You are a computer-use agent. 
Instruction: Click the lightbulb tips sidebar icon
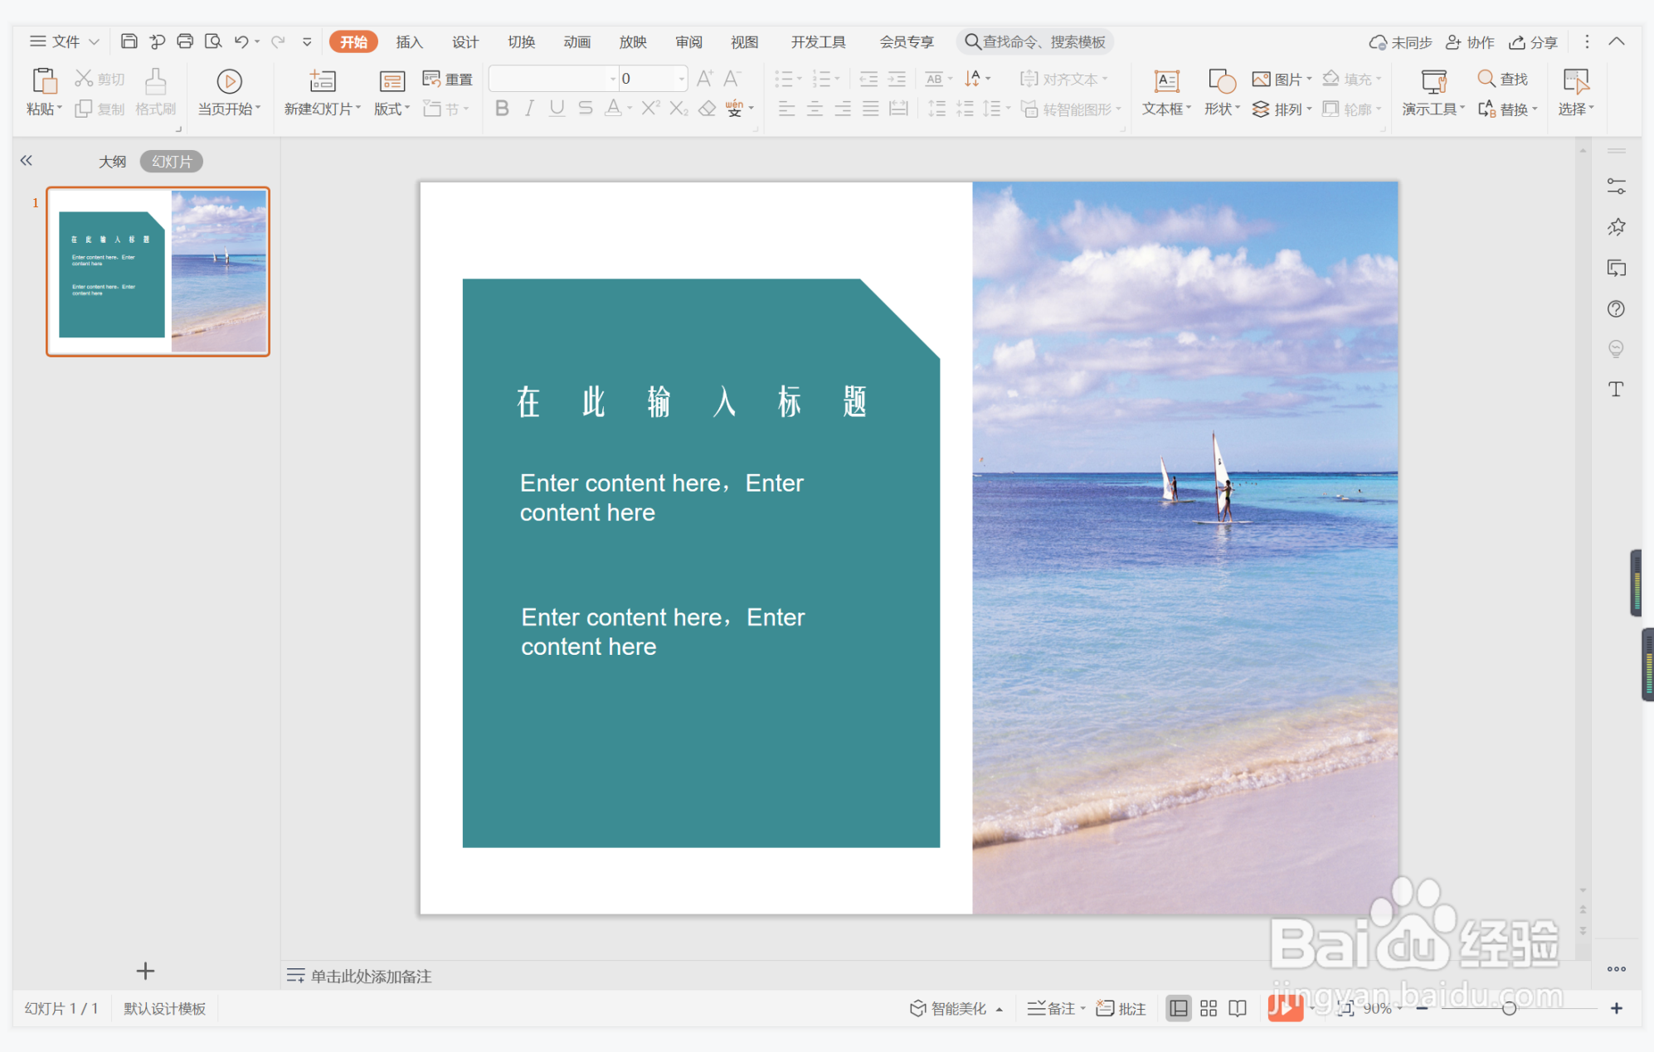(x=1616, y=349)
